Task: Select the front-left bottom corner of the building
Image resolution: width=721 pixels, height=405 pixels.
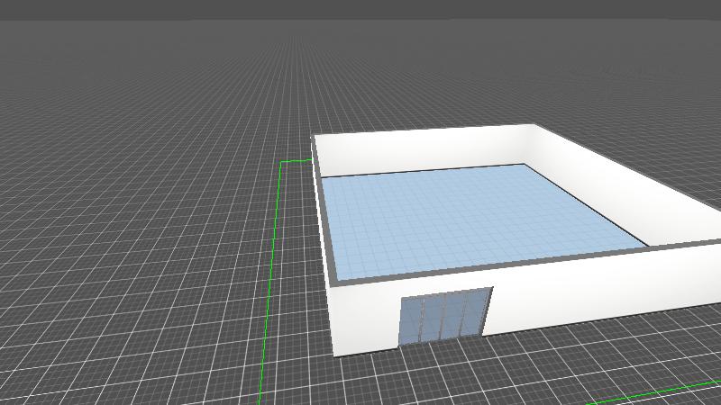Action: pos(334,355)
